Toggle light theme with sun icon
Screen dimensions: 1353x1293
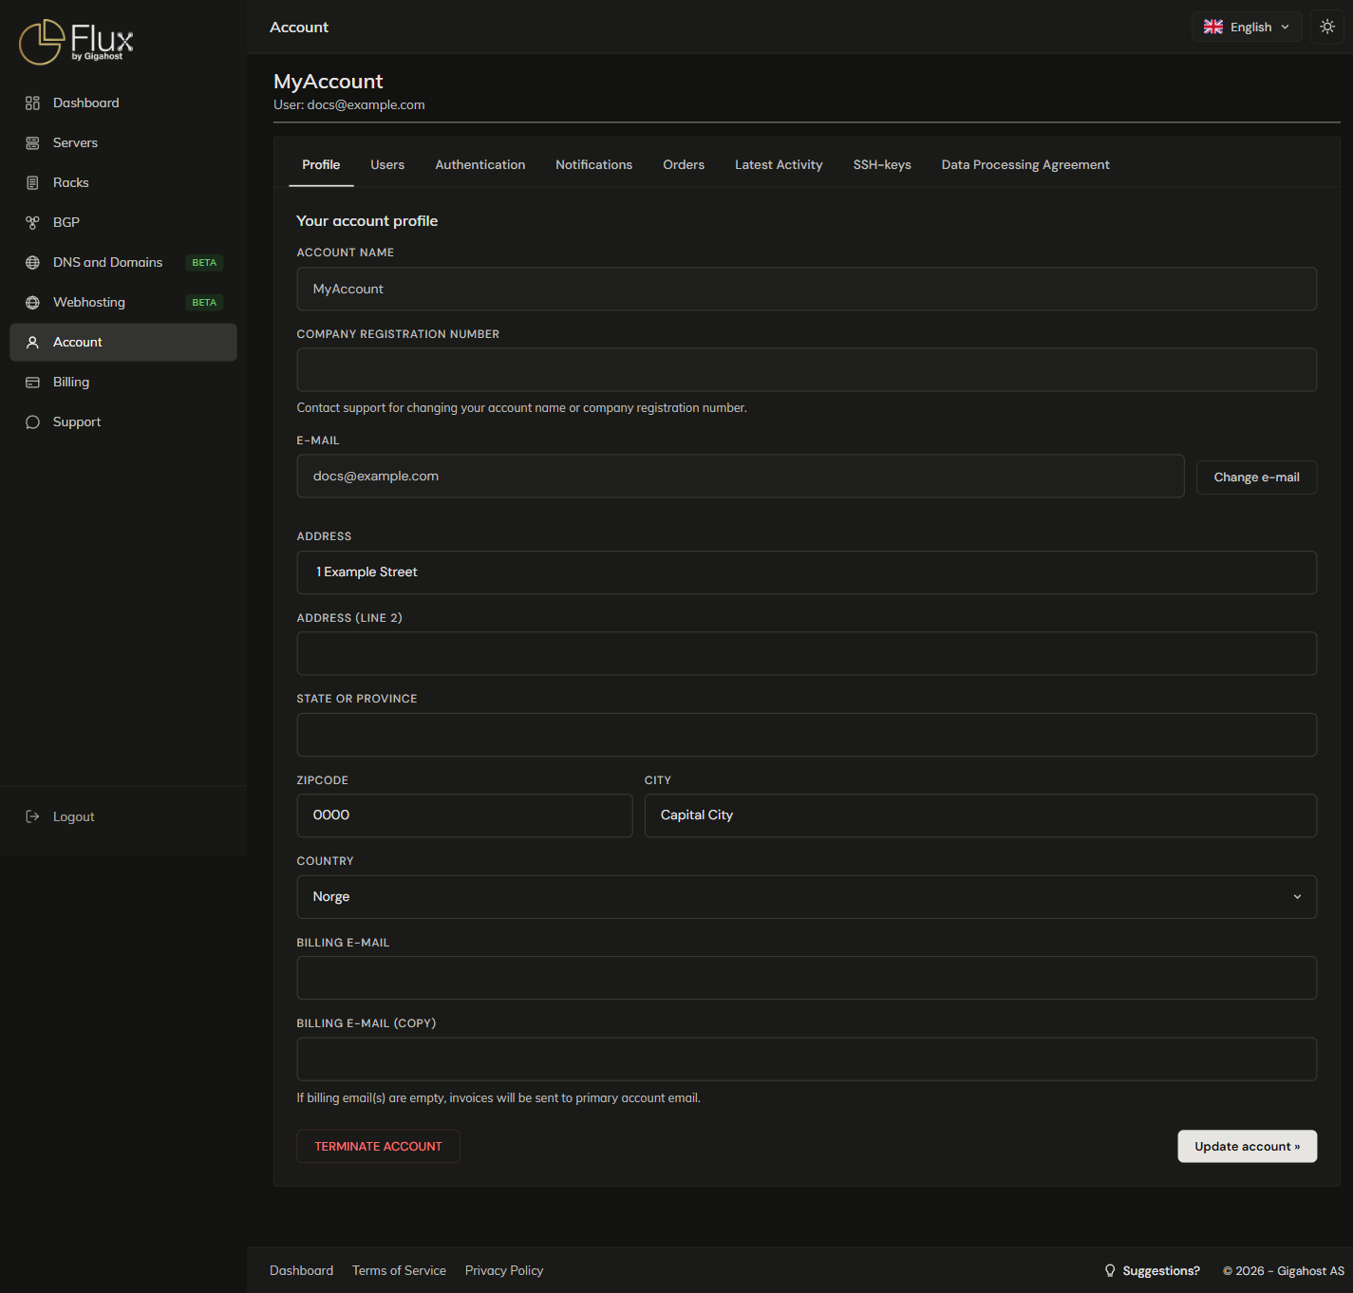[x=1327, y=27]
